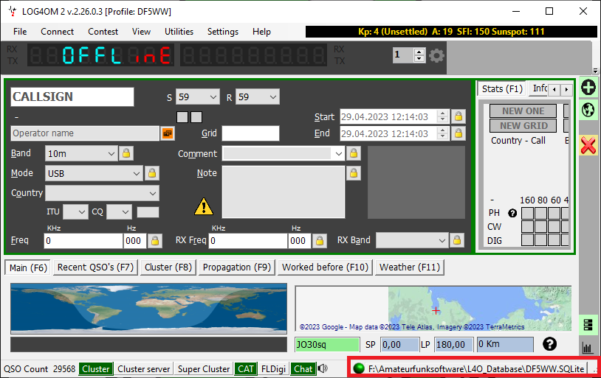Click the world grayline map thumbnail
This screenshot has width=601, height=378.
[x=148, y=308]
